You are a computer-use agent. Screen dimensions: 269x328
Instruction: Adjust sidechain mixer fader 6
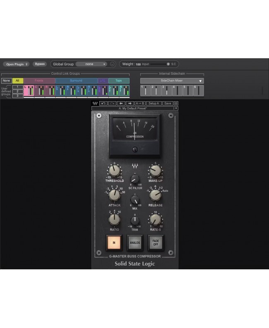point(199,90)
